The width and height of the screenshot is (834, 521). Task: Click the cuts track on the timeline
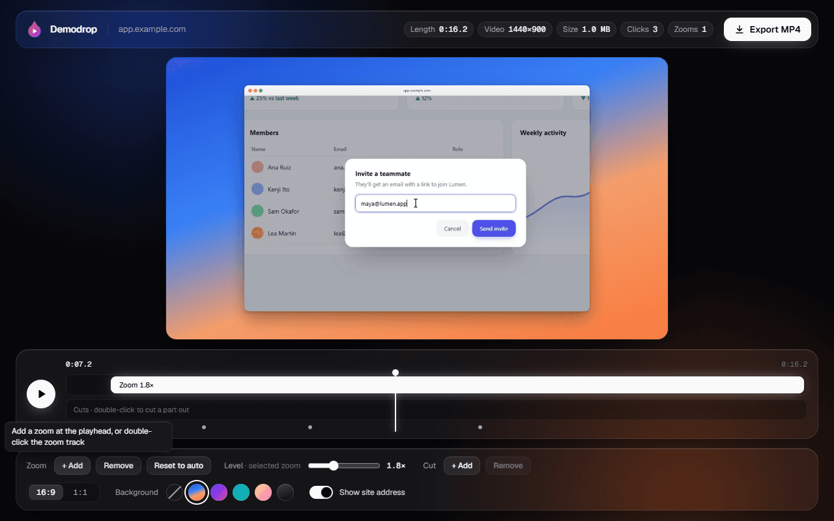click(x=436, y=410)
